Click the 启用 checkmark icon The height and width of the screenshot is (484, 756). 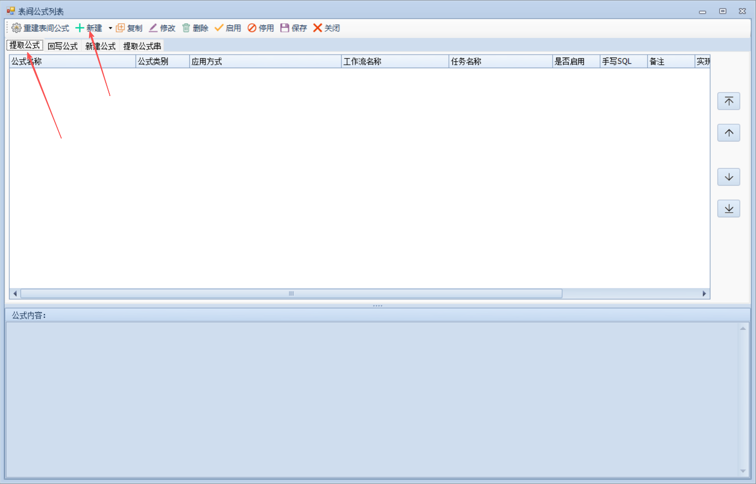tap(219, 28)
